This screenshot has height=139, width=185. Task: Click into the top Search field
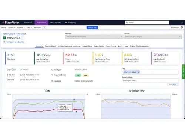147,23
